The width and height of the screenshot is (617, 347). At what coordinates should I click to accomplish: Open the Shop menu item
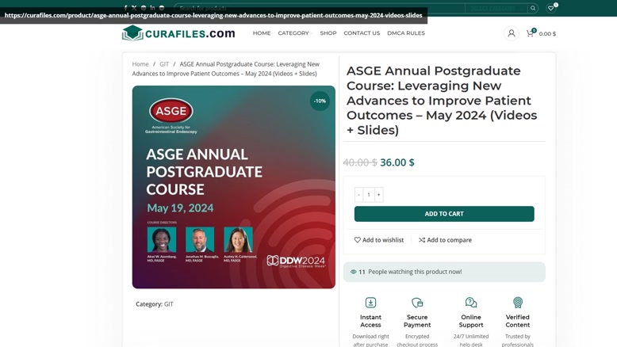click(x=328, y=33)
